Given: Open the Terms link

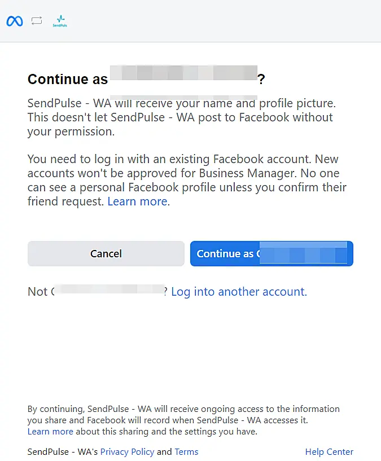Looking at the screenshot, I should click(186, 452).
